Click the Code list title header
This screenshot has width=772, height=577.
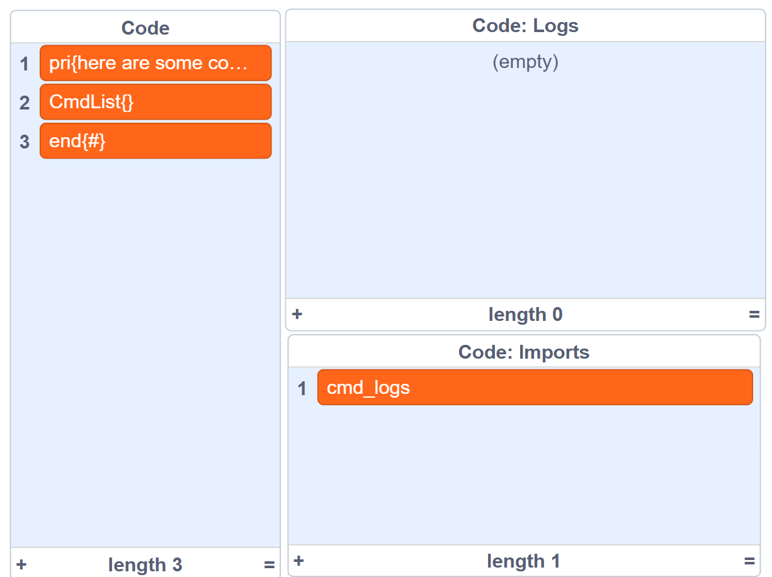click(x=145, y=28)
